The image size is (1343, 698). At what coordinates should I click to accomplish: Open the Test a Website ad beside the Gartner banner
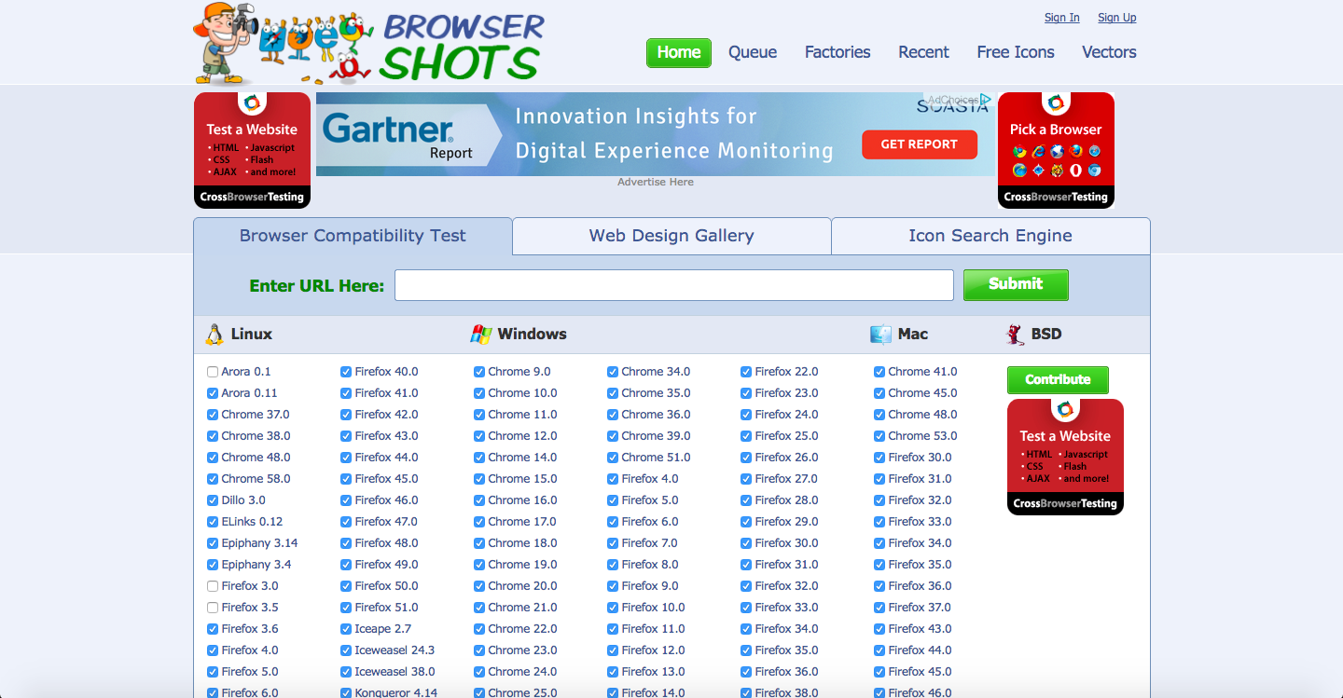pos(252,150)
